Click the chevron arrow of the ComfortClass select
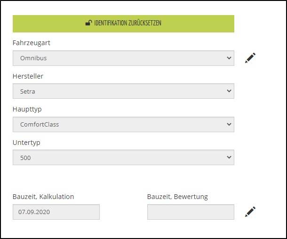This screenshot has height=239, width=287. pyautogui.click(x=229, y=125)
